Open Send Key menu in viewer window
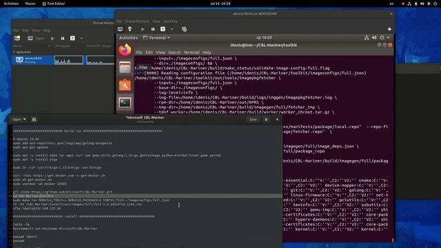 pos(170,21)
